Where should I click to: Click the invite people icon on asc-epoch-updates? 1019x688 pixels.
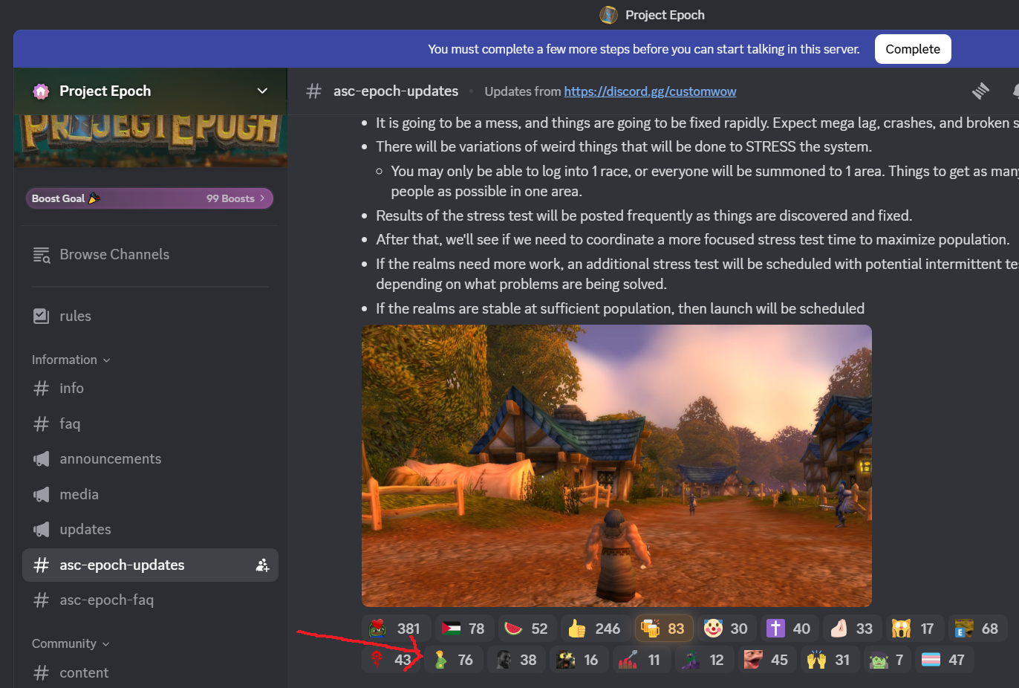262,565
